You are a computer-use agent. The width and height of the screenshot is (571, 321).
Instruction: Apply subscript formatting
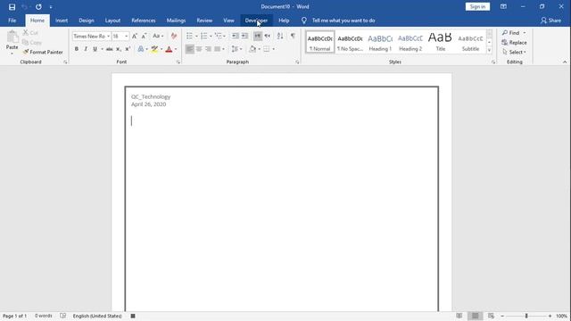[119, 49]
